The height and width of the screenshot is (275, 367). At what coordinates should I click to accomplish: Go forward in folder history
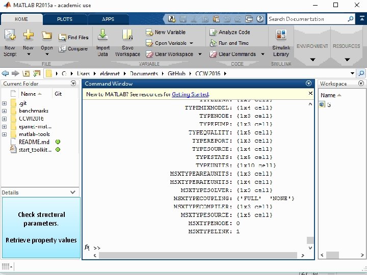click(x=15, y=73)
